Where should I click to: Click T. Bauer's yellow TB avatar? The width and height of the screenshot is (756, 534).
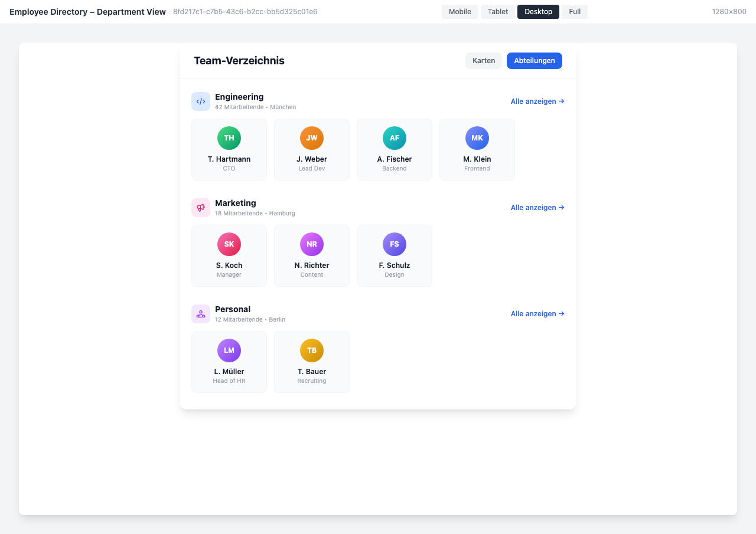(312, 350)
